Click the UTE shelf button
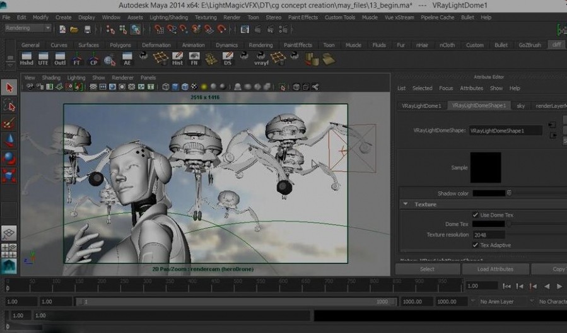 (x=43, y=59)
